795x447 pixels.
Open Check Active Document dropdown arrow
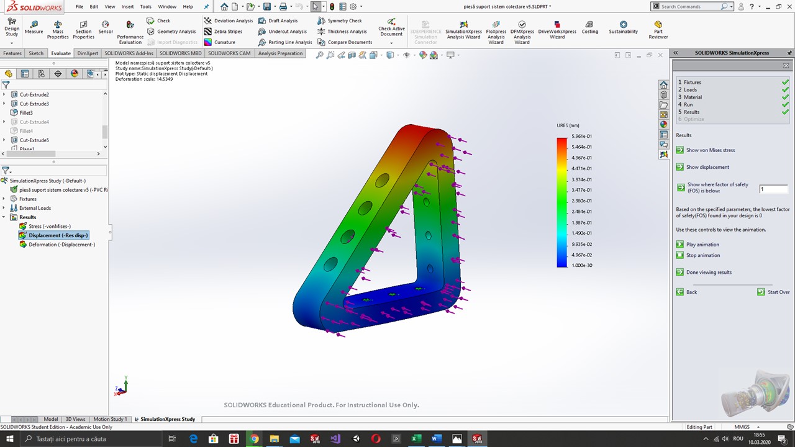pos(391,43)
